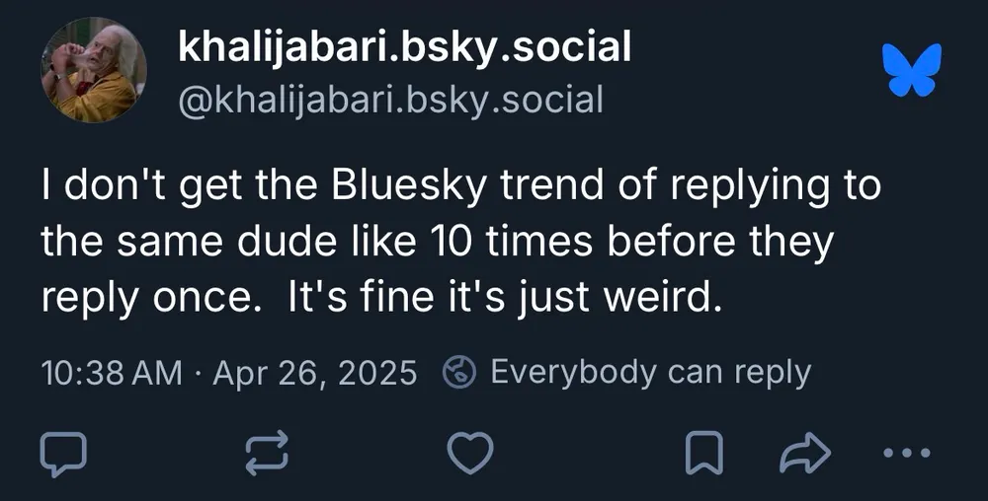Click the bold khalijabari.bsky.social display name

click(404, 46)
